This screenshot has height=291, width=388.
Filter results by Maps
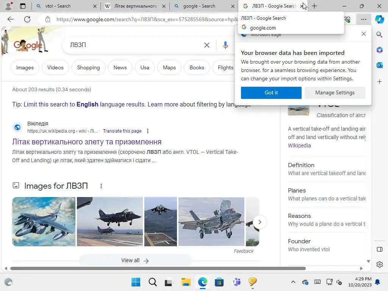pos(169,67)
